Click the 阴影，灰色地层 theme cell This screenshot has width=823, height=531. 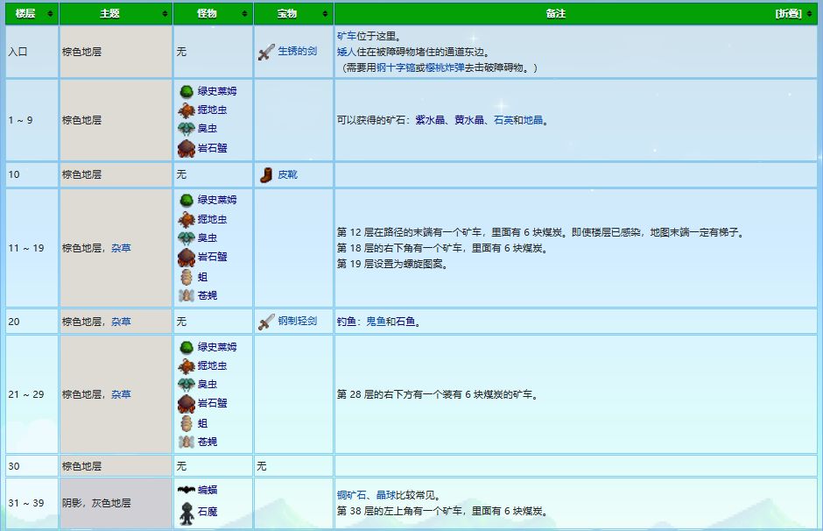click(116, 503)
